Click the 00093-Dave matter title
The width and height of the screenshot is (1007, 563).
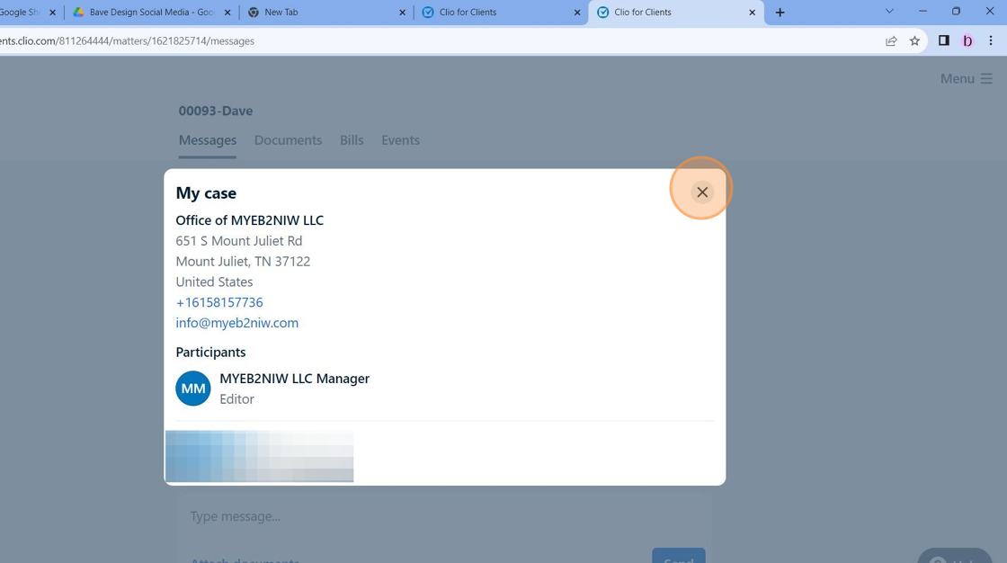point(215,111)
